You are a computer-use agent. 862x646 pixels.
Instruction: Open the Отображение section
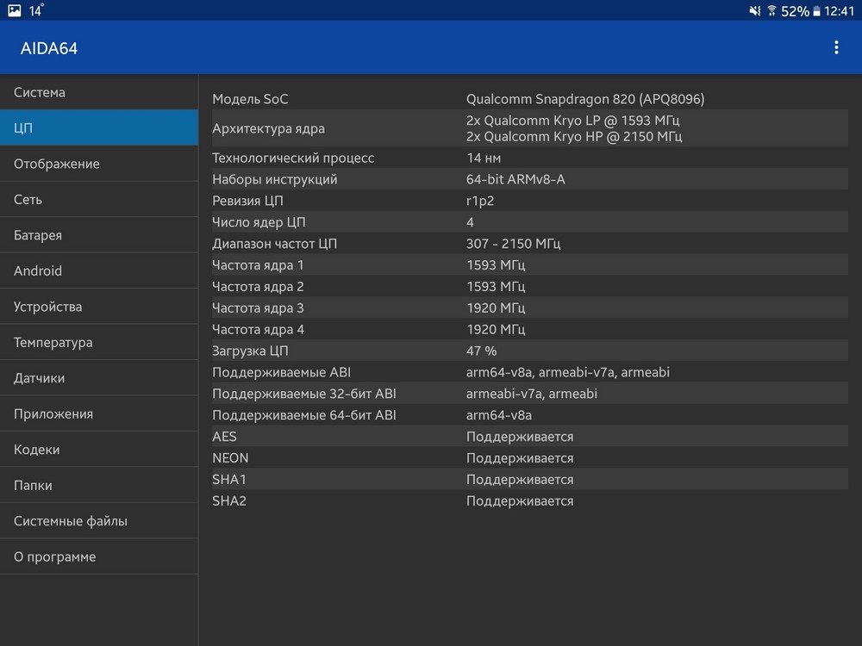point(99,164)
